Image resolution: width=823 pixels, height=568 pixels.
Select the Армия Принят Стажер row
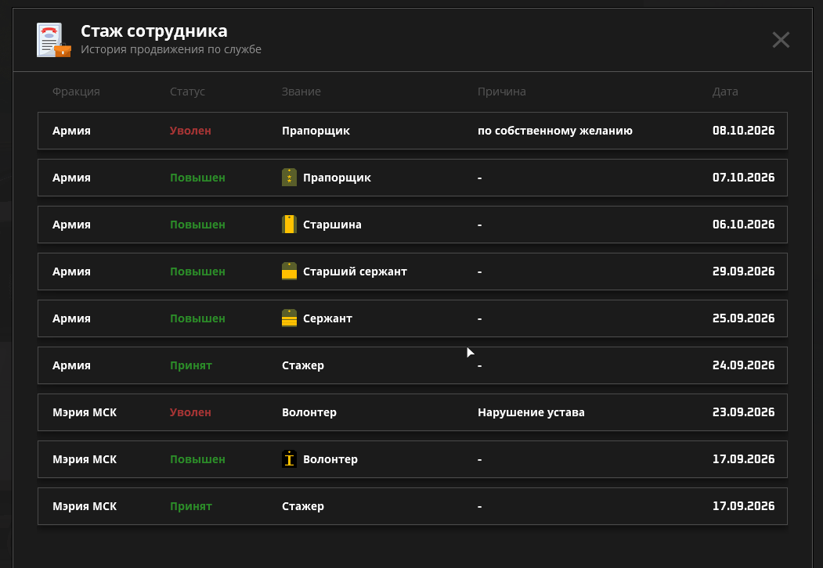point(413,365)
